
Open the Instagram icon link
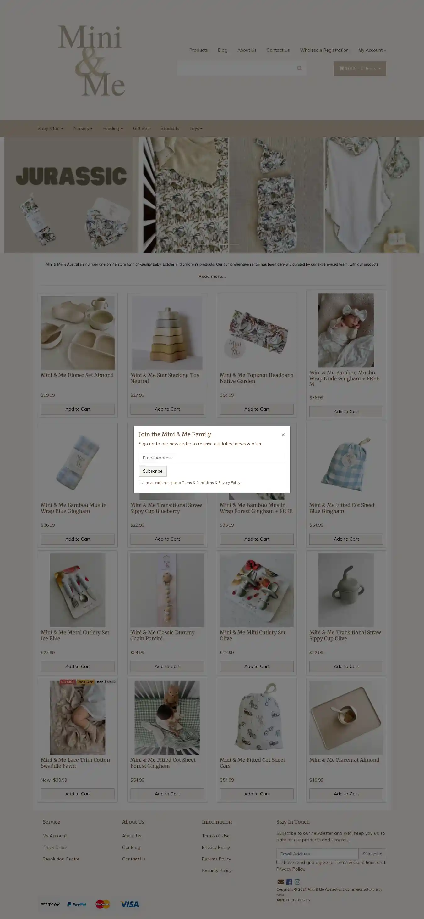(x=297, y=882)
